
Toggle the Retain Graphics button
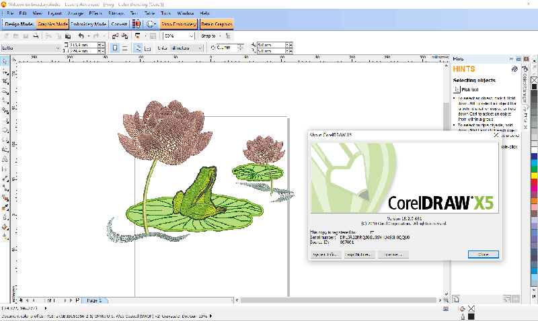point(217,24)
